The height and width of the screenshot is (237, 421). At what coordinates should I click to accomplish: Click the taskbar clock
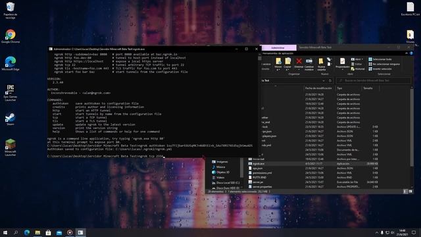[402, 232]
